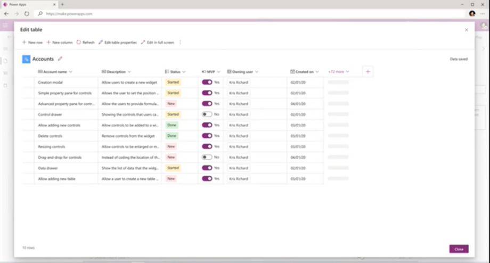Click the browser back arrow

coord(6,13)
